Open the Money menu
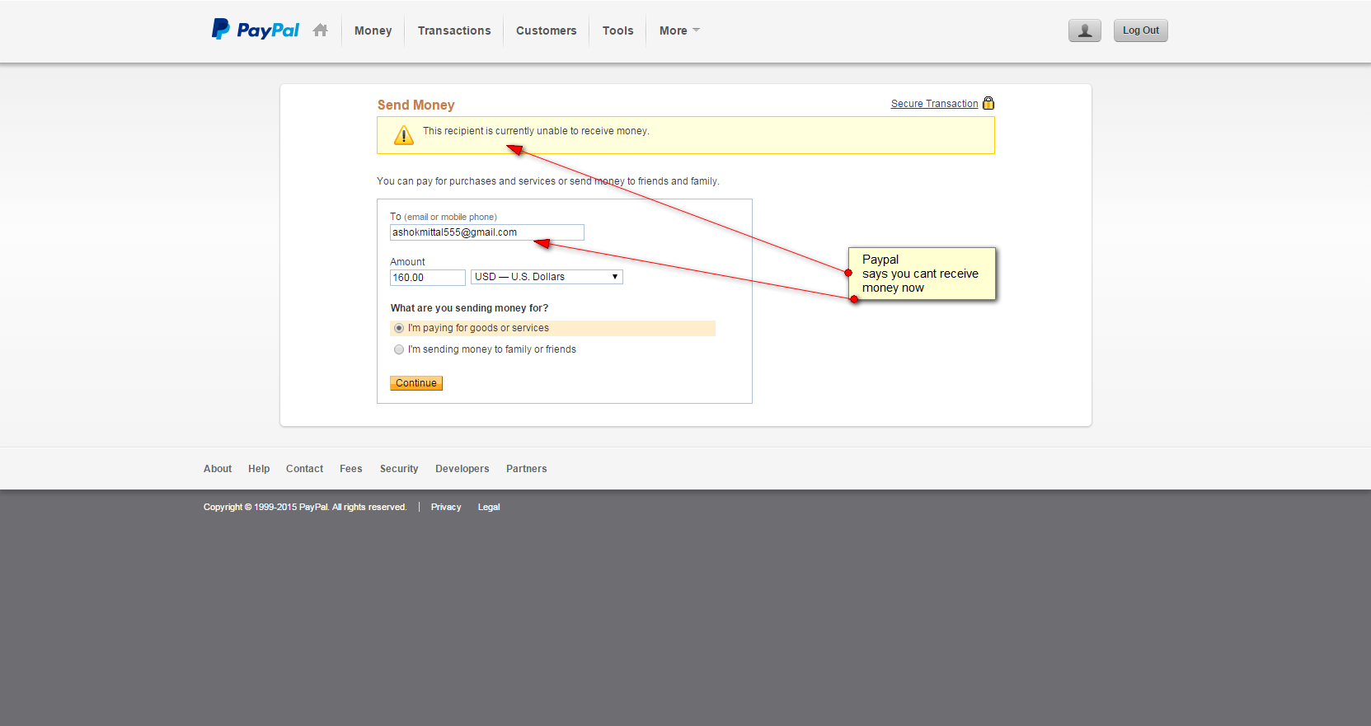The width and height of the screenshot is (1371, 726). (373, 30)
